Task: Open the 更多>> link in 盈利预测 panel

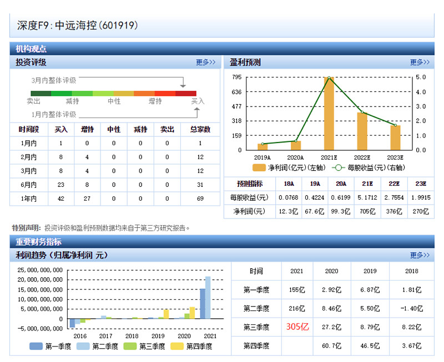Action: pyautogui.click(x=420, y=63)
